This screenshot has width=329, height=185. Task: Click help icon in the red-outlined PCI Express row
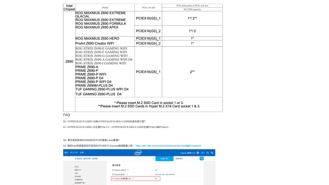(x=132, y=179)
